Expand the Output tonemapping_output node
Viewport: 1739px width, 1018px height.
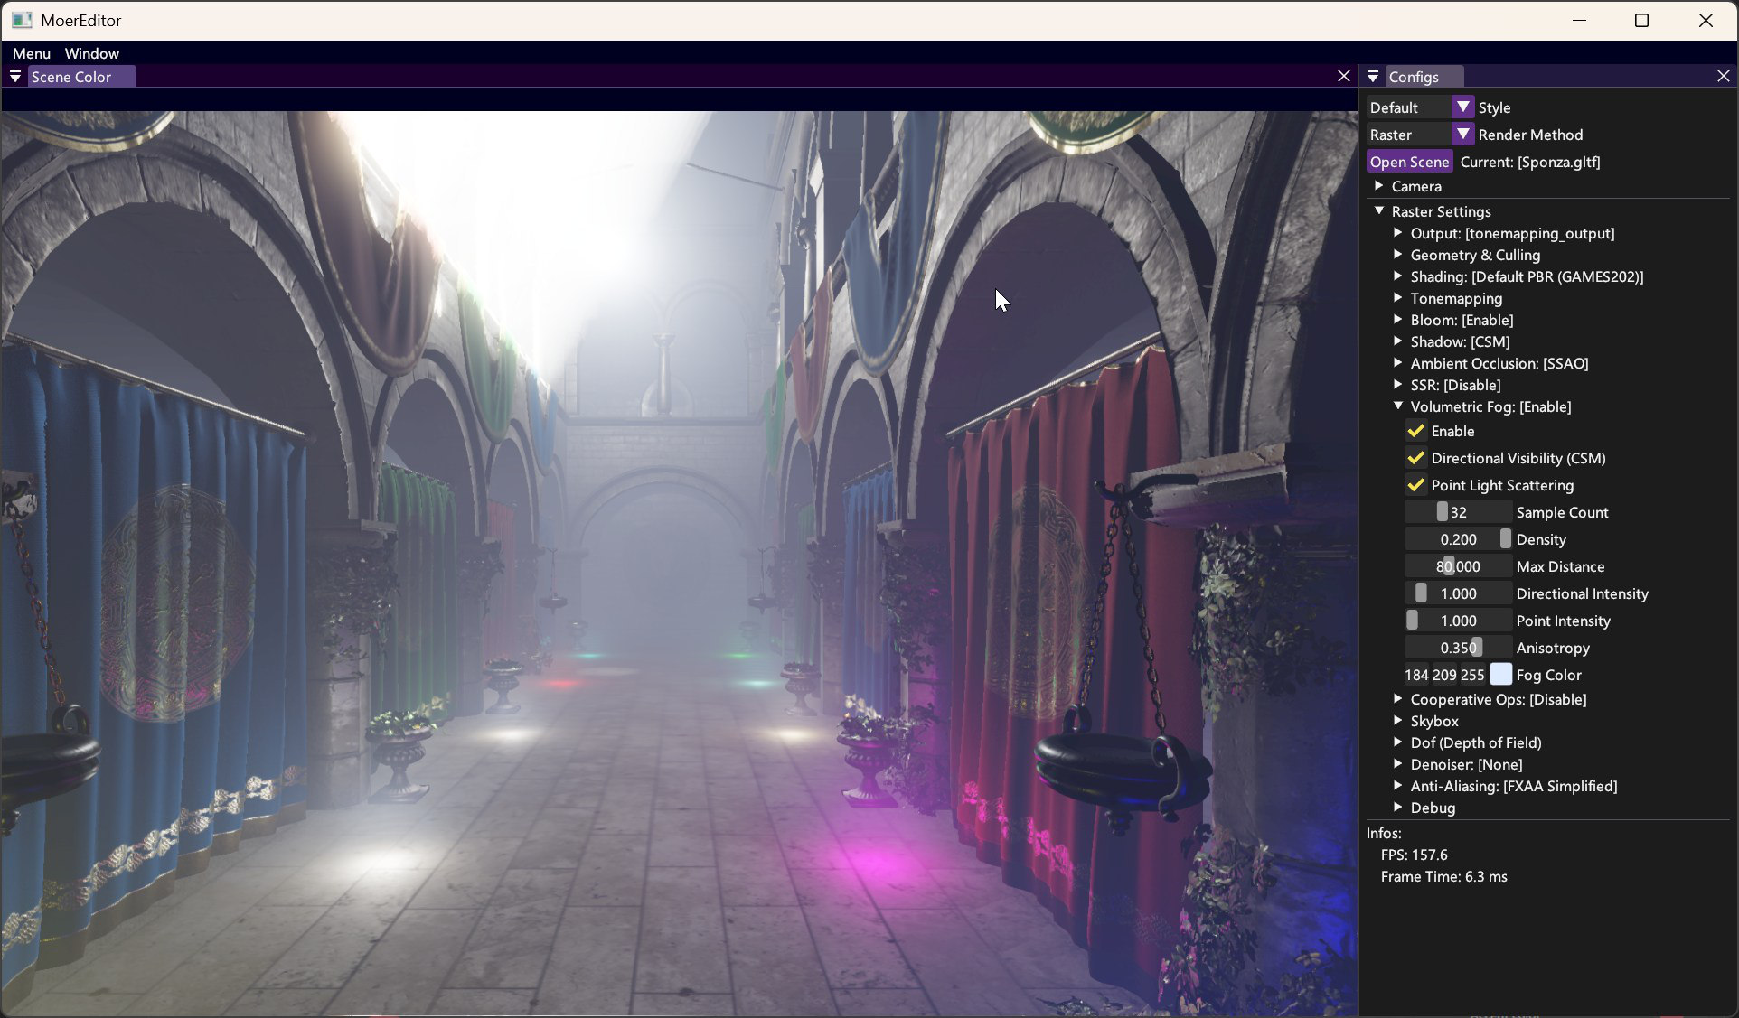coord(1398,233)
